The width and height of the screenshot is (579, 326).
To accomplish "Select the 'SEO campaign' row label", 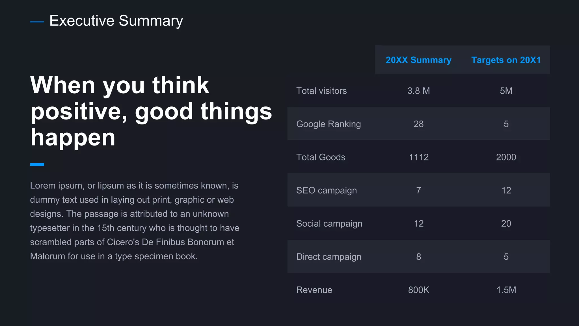I will 327,190.
